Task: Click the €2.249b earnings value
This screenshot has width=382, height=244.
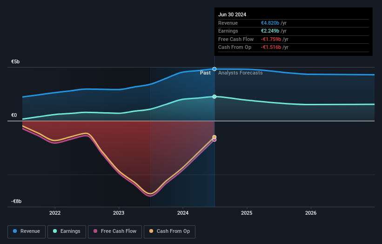Action: click(270, 31)
